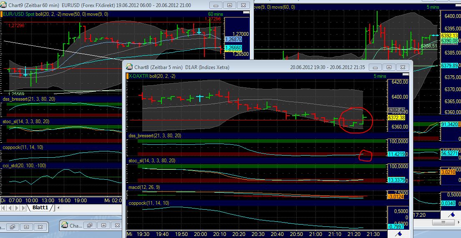The height and width of the screenshot is (238, 461).
Task: Click the small left scroll arrow after Blatt1
Action: tap(58, 208)
